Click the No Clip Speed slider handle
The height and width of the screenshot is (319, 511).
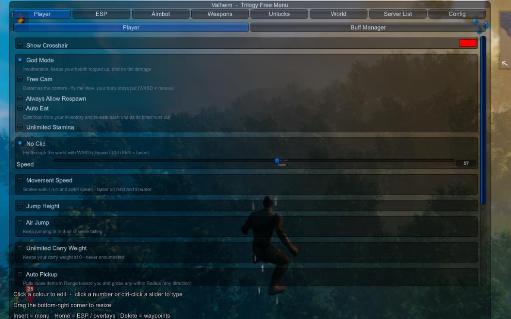point(277,161)
